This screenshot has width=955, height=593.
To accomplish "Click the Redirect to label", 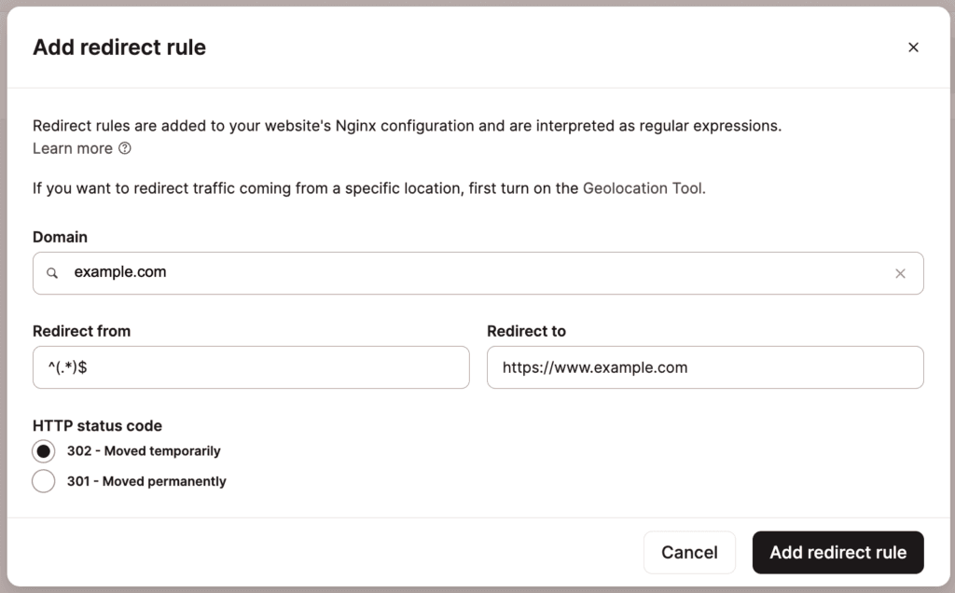I will (x=526, y=331).
